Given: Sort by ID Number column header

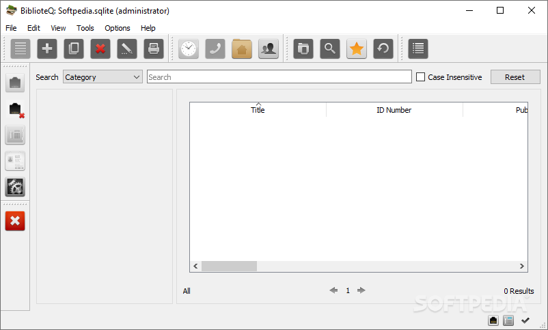Looking at the screenshot, I should click(394, 110).
